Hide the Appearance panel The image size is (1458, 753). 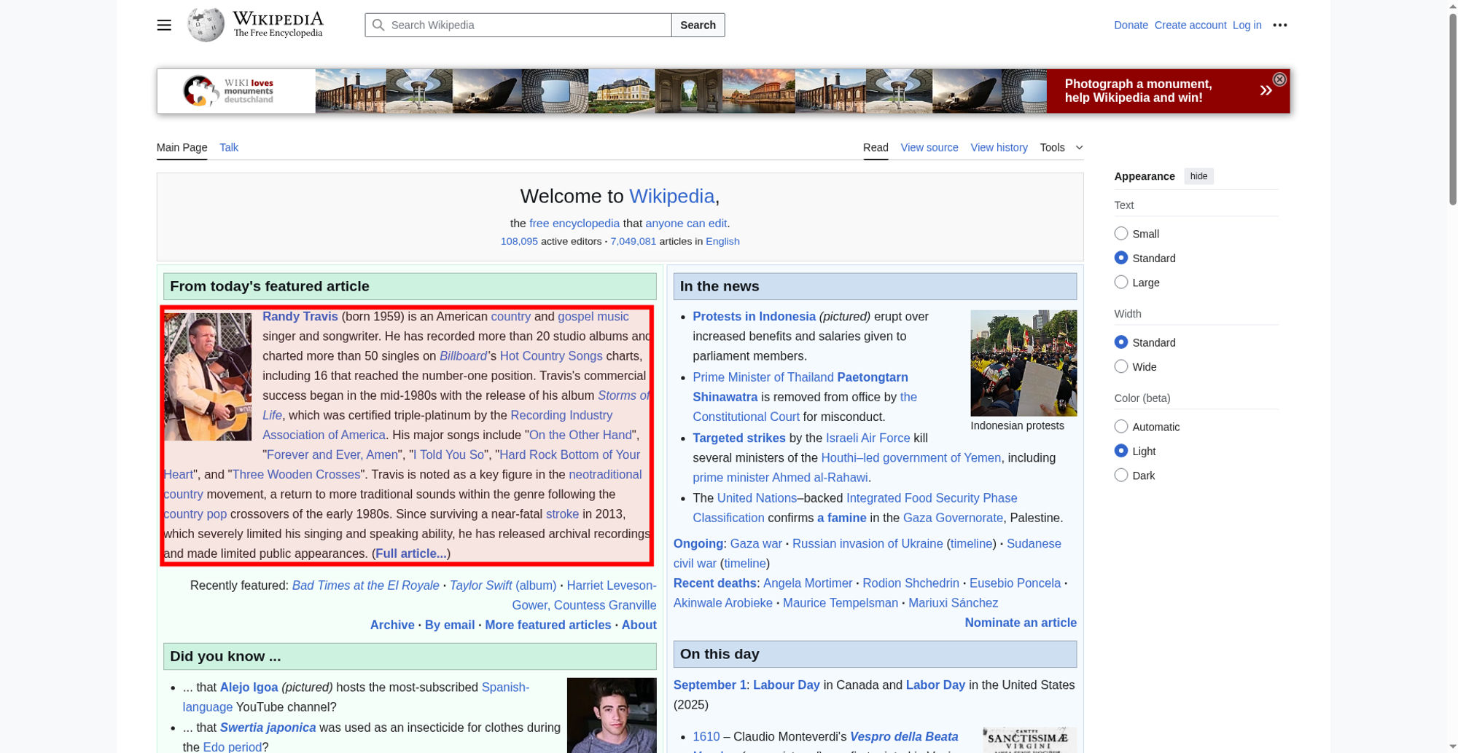point(1198,176)
